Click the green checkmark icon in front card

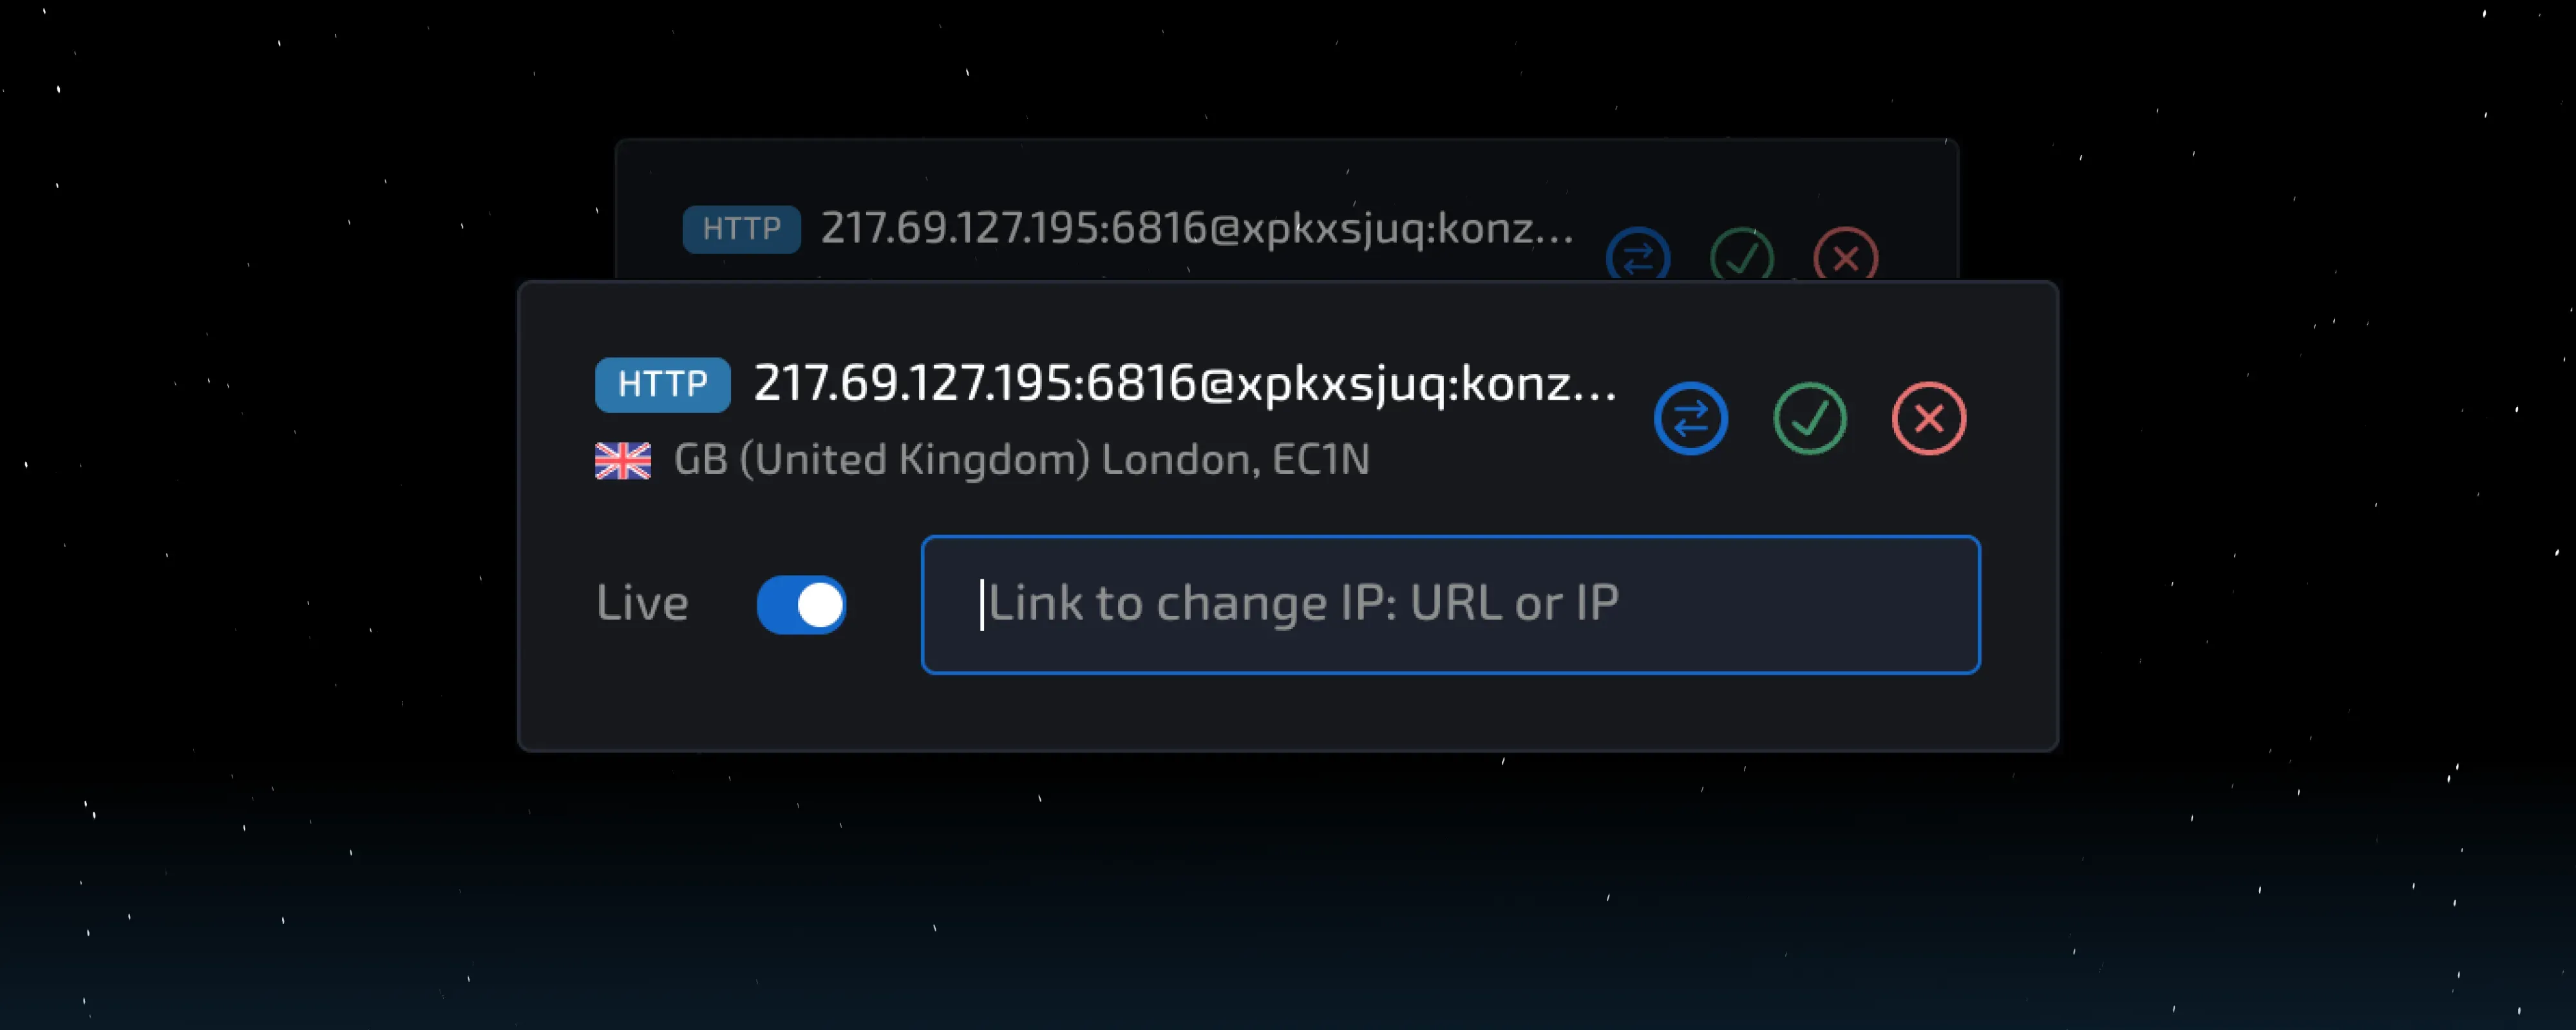(x=1809, y=418)
